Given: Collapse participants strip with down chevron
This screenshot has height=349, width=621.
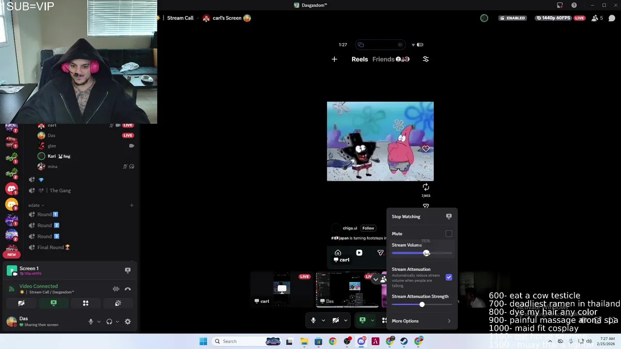Looking at the screenshot, I should [x=376, y=279].
